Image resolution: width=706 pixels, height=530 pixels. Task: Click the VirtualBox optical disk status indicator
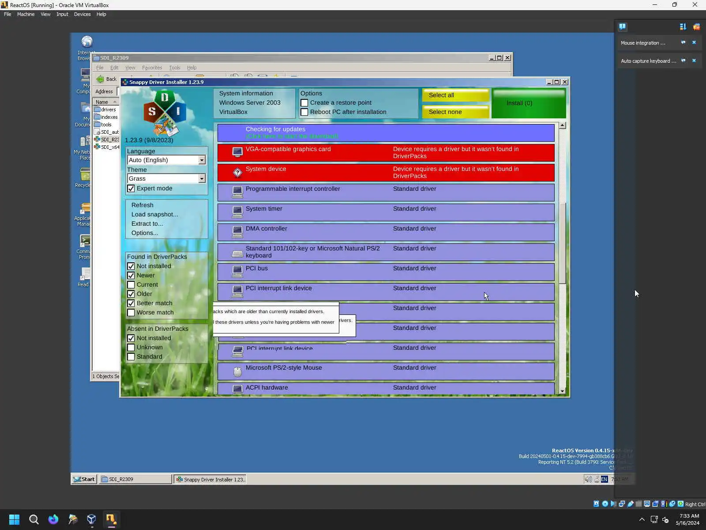click(x=605, y=504)
